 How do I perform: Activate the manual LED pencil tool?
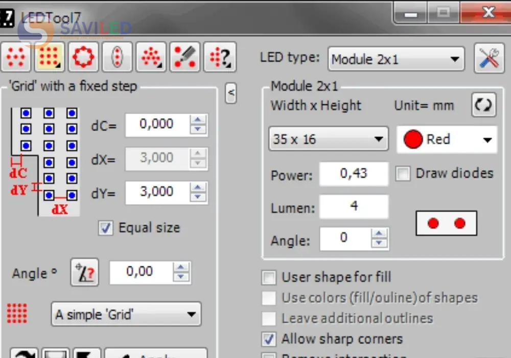point(184,56)
